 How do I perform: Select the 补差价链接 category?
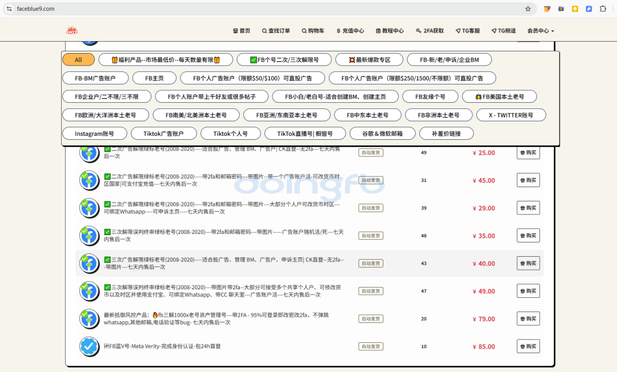click(446, 134)
